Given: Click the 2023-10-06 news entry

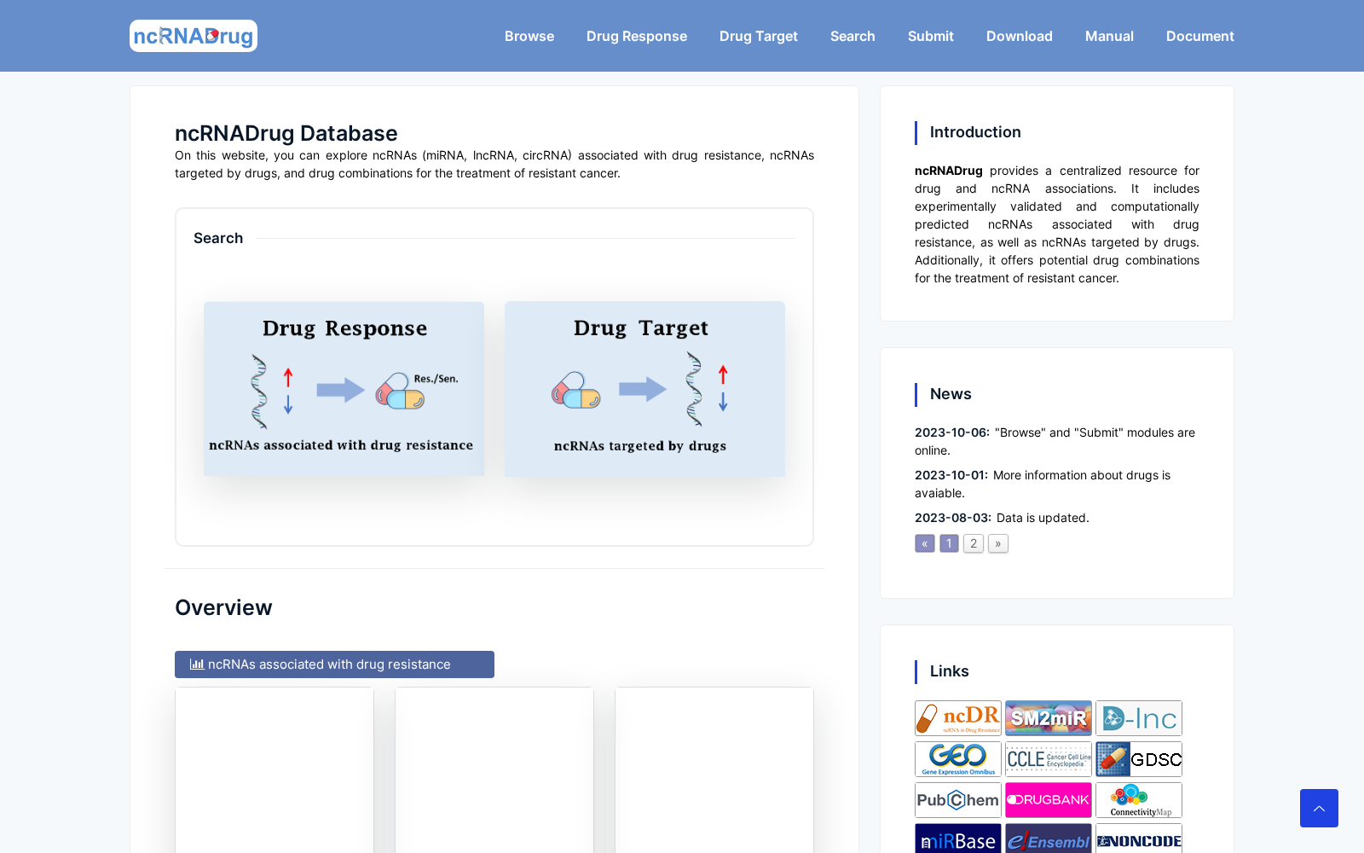Looking at the screenshot, I should click(1055, 441).
